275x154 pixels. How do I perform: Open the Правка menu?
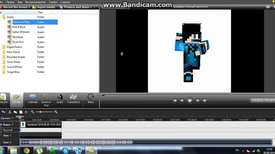[x=10, y=2]
